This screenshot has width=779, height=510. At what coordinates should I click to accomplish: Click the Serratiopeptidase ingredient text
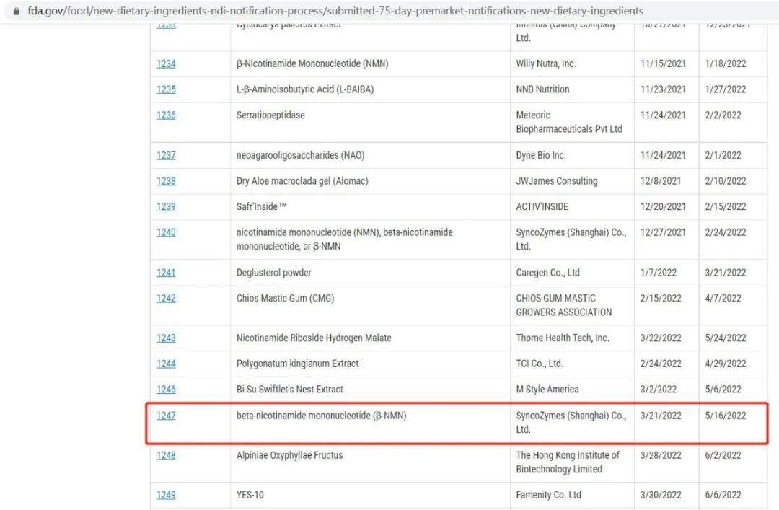(x=270, y=115)
